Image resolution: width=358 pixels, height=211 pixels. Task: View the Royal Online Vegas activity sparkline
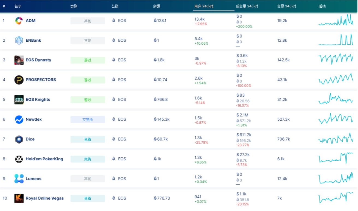point(336,197)
